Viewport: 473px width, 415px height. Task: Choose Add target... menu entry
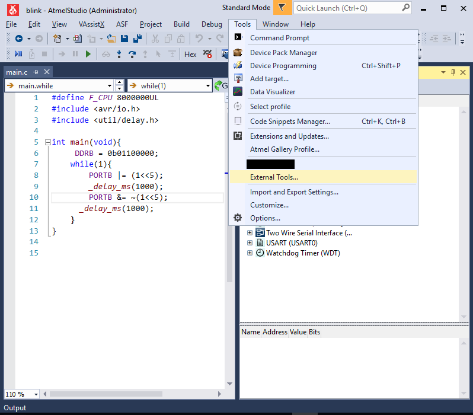[323, 78]
